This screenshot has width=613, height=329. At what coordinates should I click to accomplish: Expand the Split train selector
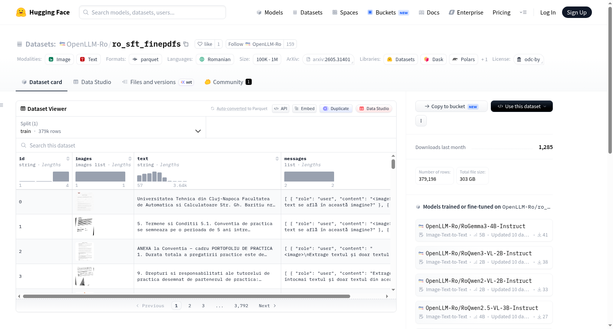pyautogui.click(x=111, y=127)
